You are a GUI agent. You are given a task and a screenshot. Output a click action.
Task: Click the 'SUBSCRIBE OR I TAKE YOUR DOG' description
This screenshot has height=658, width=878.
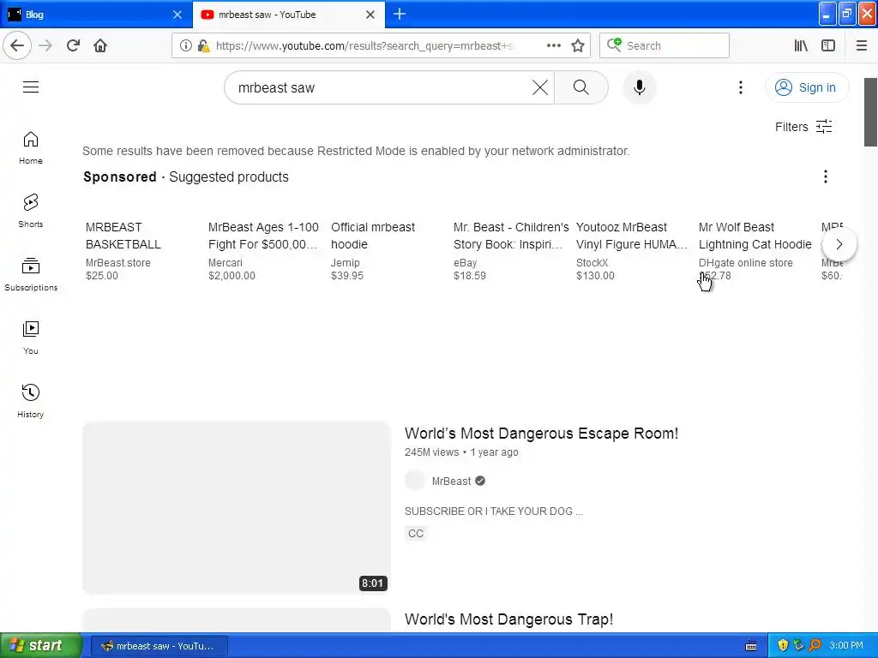[493, 511]
